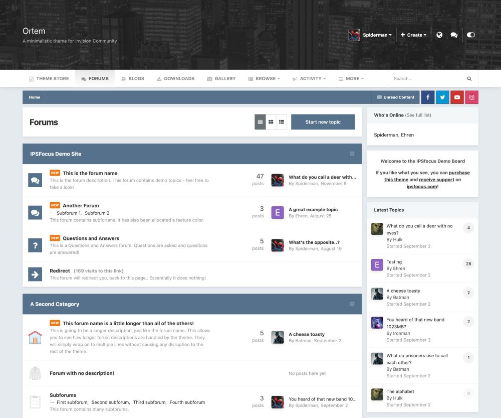
Task: Open Fourth subforum link
Action: click(x=187, y=402)
